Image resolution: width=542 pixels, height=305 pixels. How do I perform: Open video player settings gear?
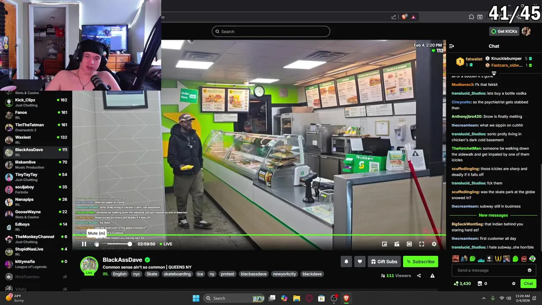[434, 244]
